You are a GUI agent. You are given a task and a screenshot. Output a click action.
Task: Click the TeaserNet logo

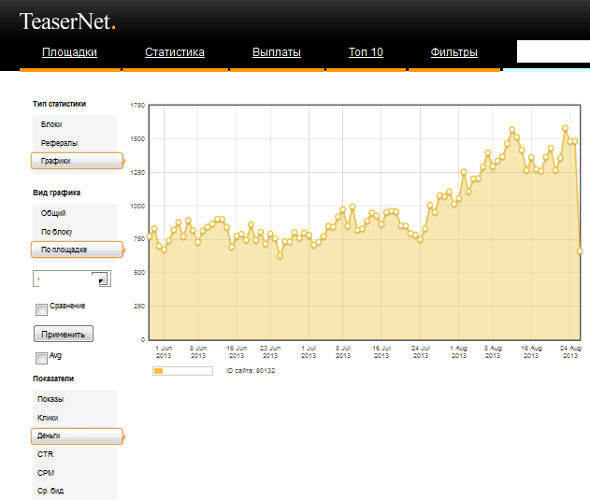point(67,20)
